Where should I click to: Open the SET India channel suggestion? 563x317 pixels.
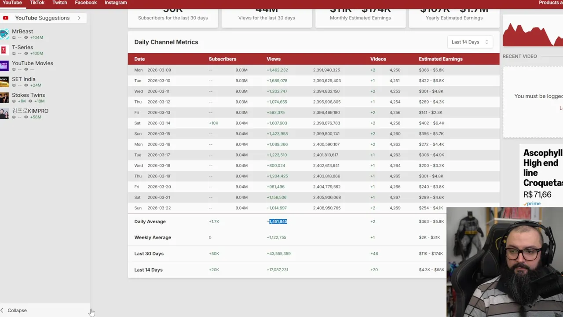pyautogui.click(x=24, y=79)
